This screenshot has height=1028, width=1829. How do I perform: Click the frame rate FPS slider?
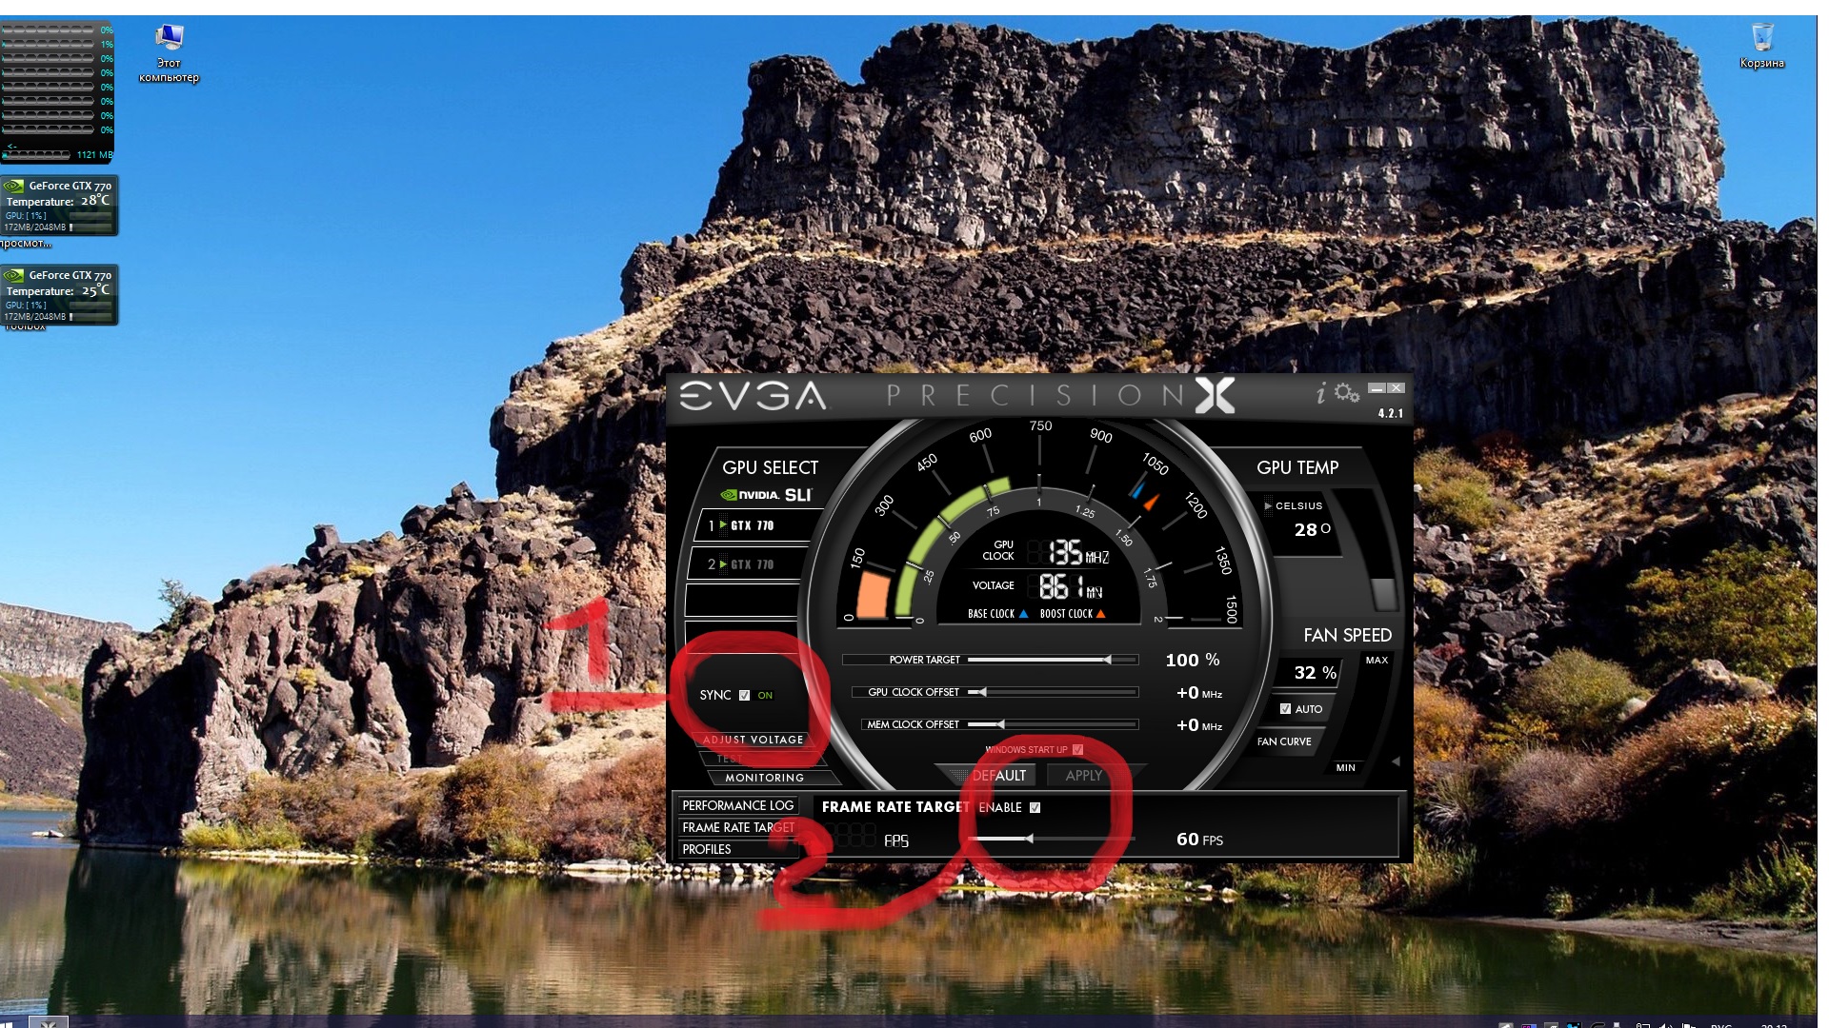1053,839
